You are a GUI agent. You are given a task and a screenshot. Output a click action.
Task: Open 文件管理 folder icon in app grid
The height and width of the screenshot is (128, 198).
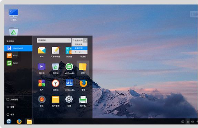coord(55,99)
